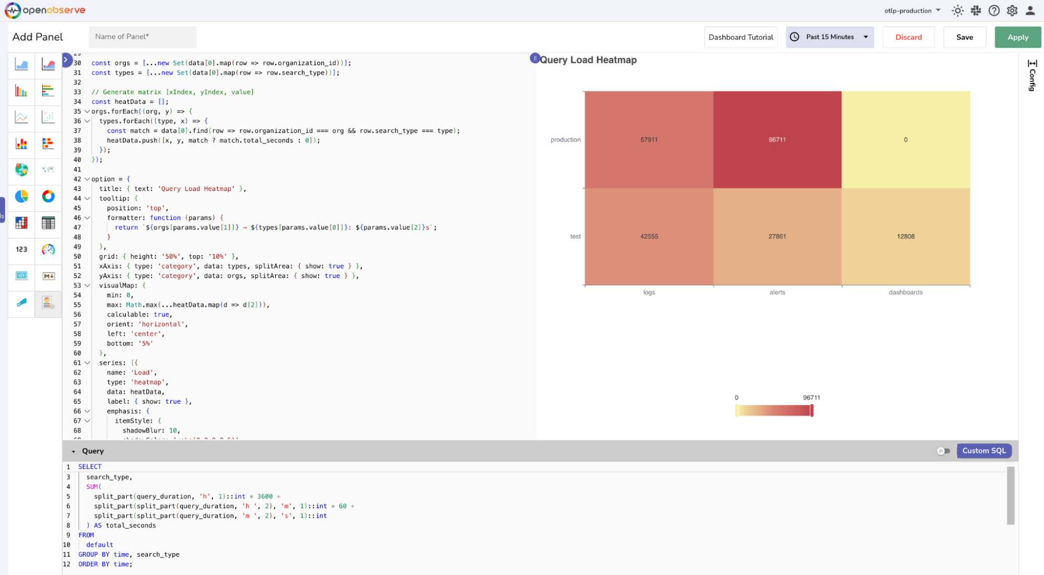Select the heatmap table chart type

click(x=21, y=223)
